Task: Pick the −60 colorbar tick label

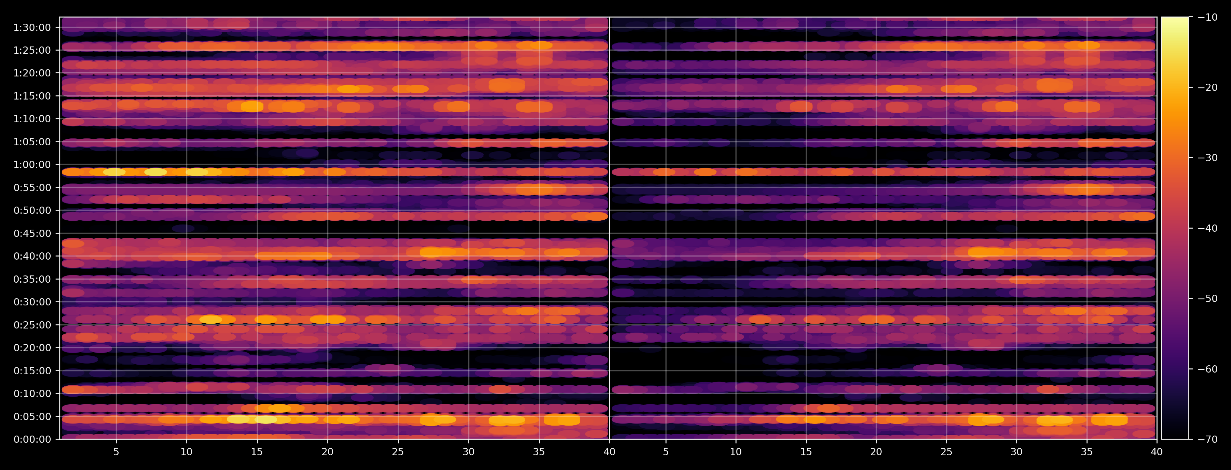Action: tap(1207, 369)
